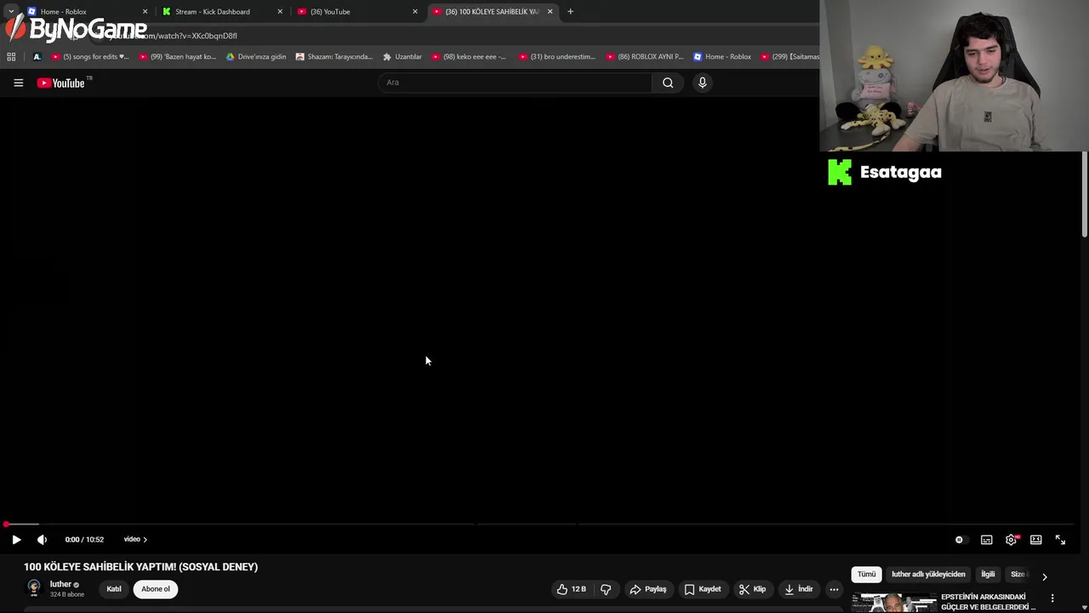Open player settings gear
Viewport: 1089px width, 613px height.
(x=1011, y=540)
